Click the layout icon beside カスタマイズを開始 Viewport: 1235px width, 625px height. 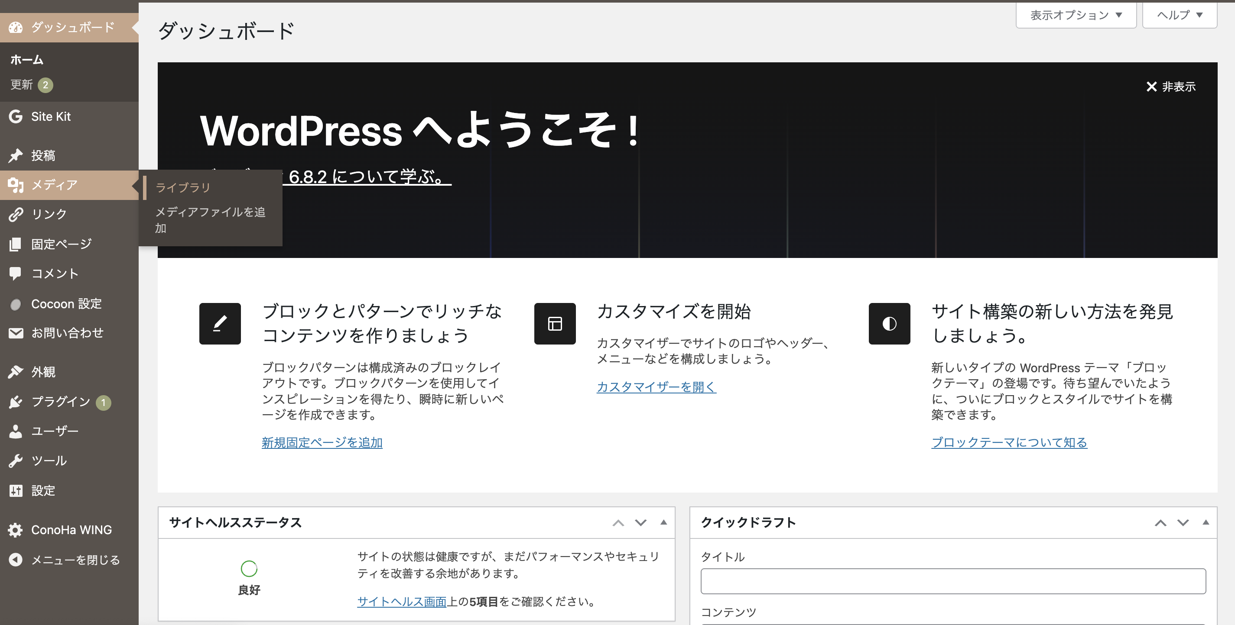point(555,324)
